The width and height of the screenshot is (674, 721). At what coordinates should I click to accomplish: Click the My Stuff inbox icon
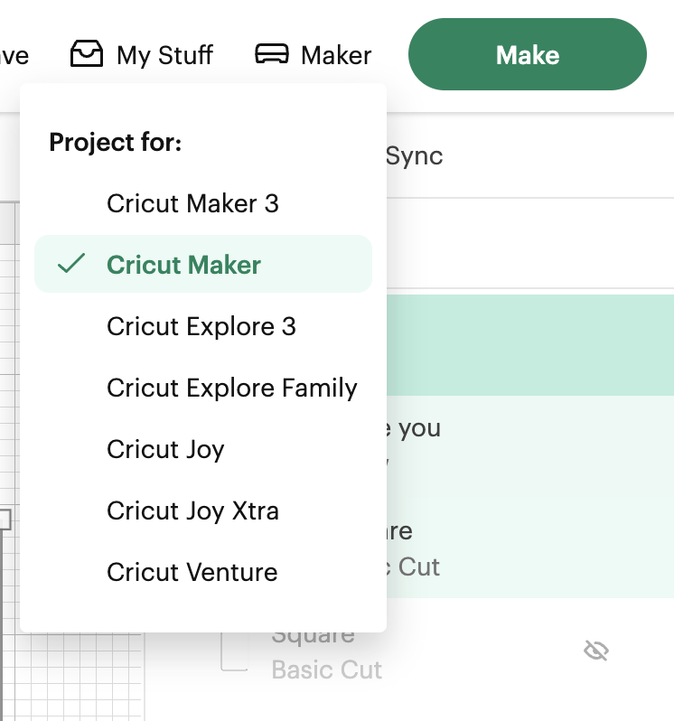click(x=87, y=54)
